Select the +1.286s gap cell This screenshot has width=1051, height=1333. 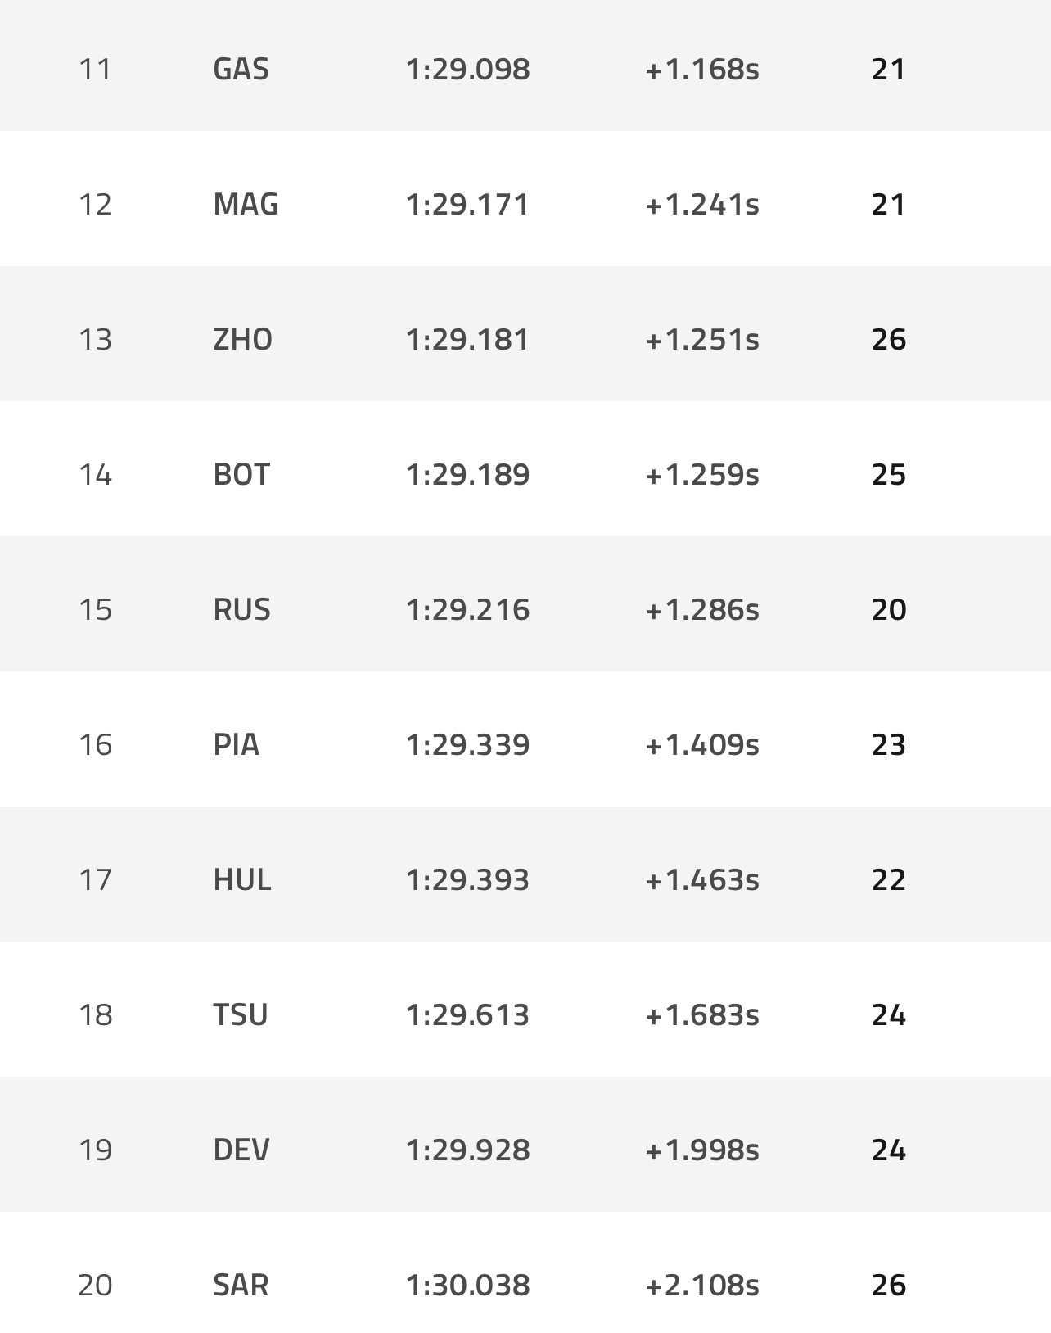coord(701,609)
